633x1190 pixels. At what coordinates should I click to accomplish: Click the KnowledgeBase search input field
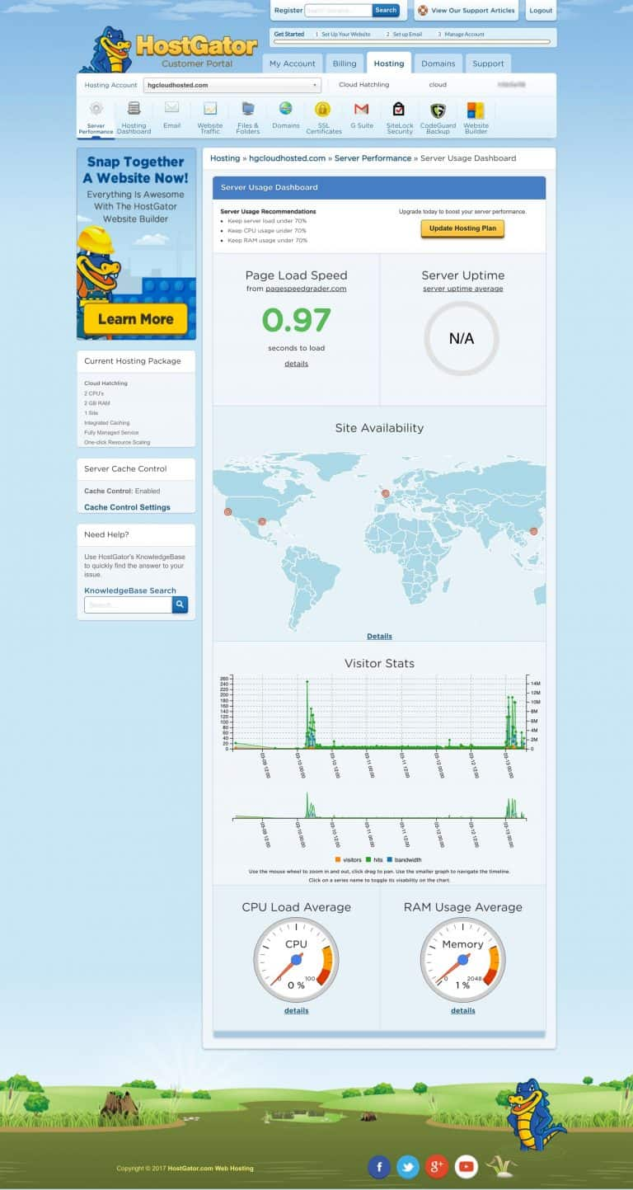[128, 604]
